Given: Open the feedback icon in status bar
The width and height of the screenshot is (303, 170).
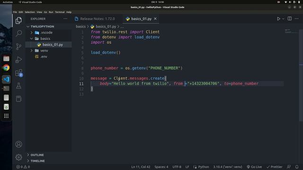Looking at the screenshot, I should pos(289,167).
